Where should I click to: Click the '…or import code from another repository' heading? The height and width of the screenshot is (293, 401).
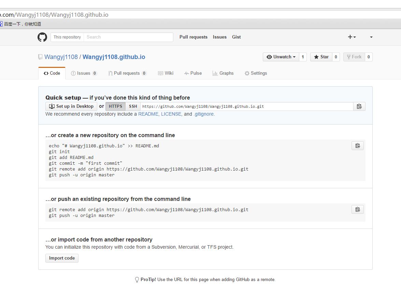tap(99, 239)
